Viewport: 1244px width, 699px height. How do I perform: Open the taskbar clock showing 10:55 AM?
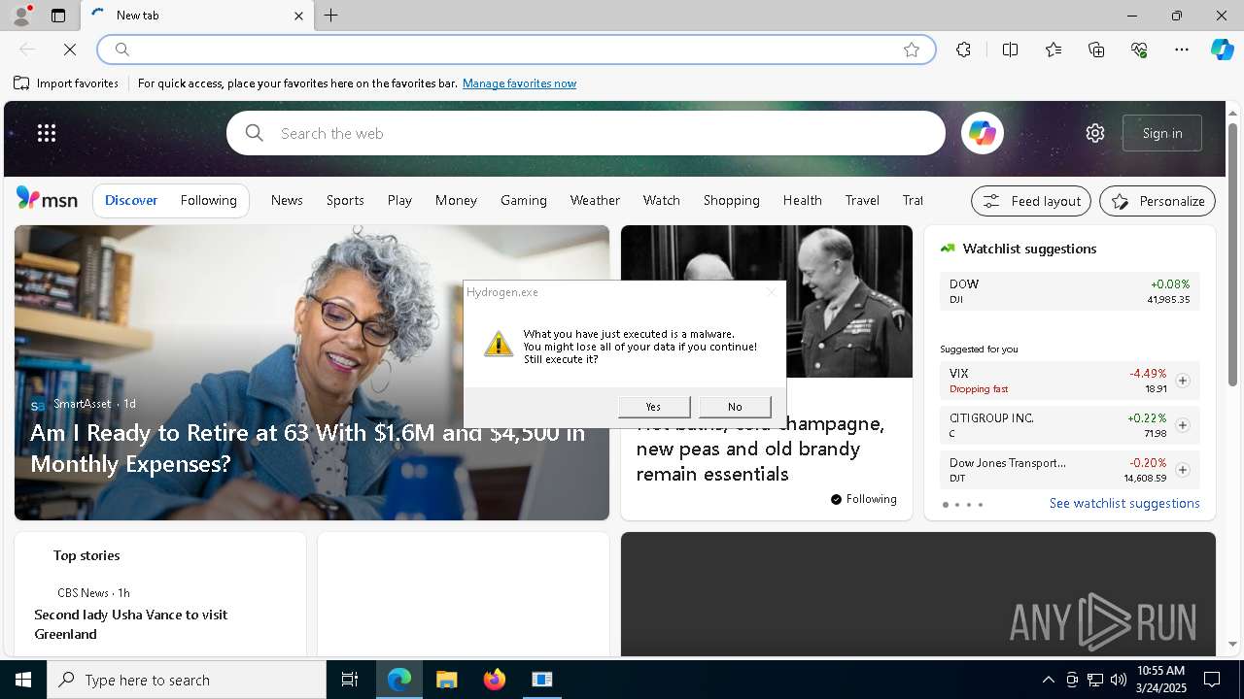point(1160,680)
